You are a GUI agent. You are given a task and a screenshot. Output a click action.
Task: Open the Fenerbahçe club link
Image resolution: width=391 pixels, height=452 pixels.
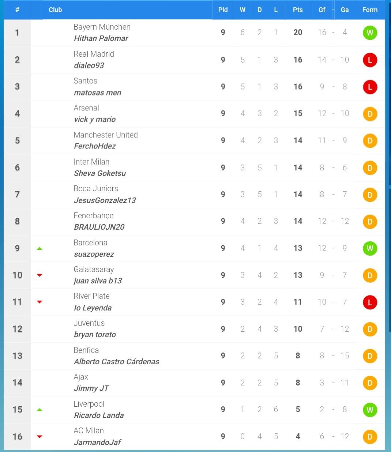point(94,216)
